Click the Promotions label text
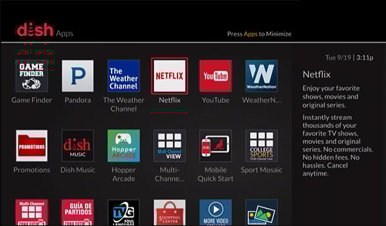 32,170
